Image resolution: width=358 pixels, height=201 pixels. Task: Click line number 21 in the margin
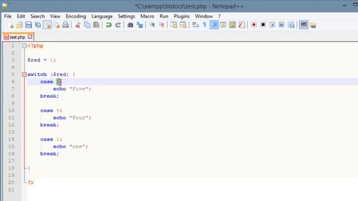(11, 190)
